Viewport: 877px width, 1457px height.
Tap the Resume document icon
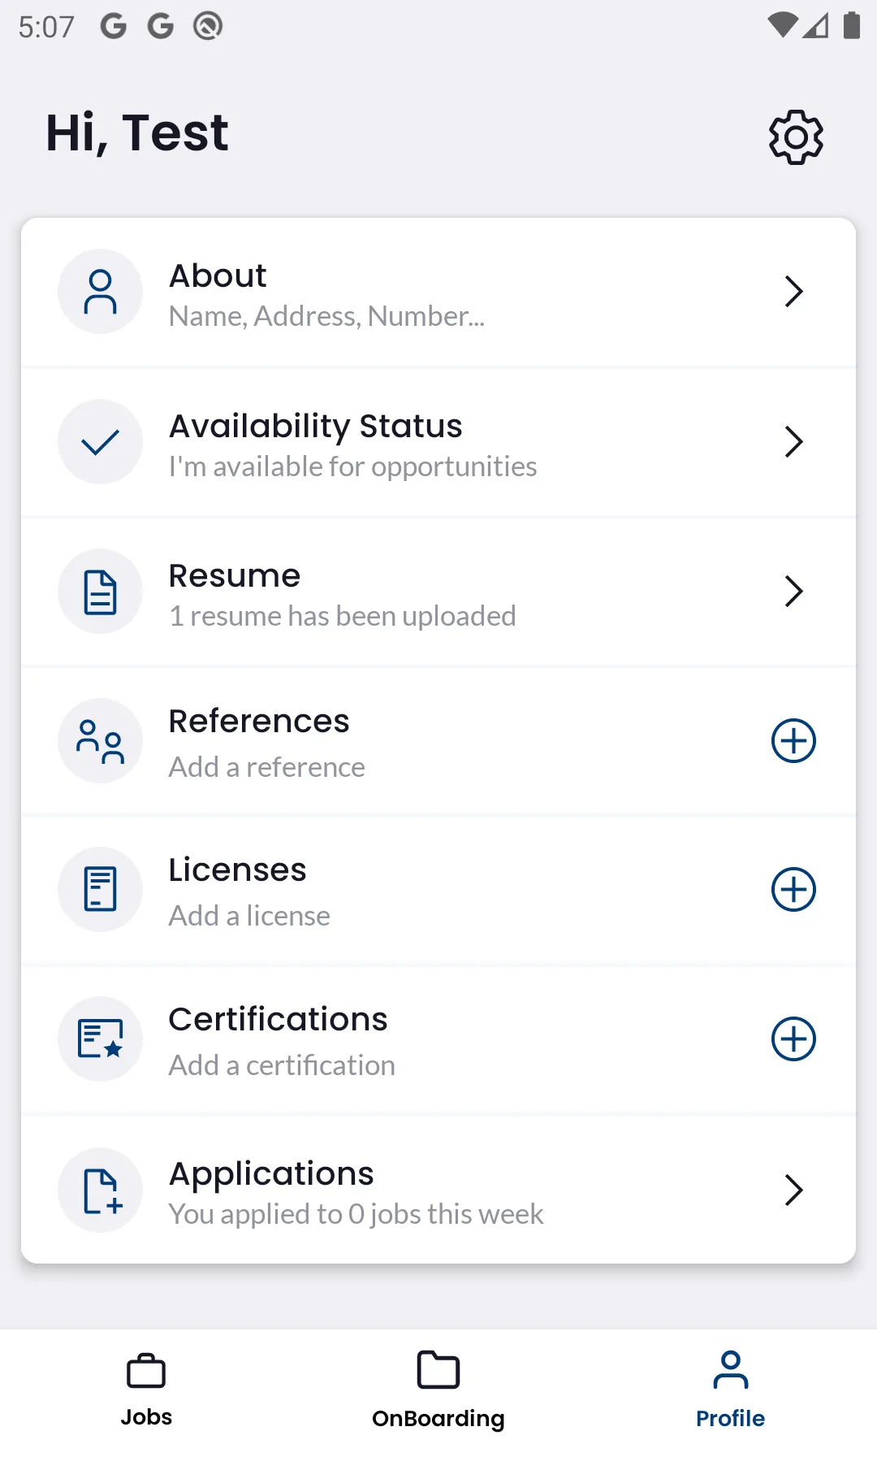(x=100, y=592)
